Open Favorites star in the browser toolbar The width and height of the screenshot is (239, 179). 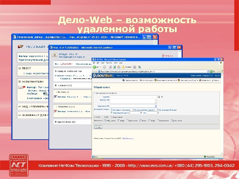123,67
